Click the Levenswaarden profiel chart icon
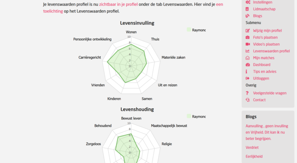The width and height of the screenshot is (297, 163). (x=248, y=51)
